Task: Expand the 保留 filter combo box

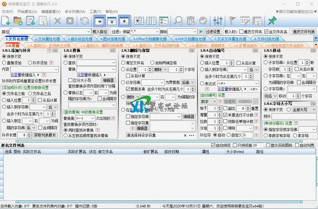Action: pyautogui.click(x=157, y=32)
